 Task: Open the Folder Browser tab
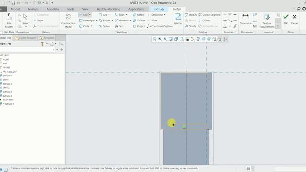click(x=25, y=38)
